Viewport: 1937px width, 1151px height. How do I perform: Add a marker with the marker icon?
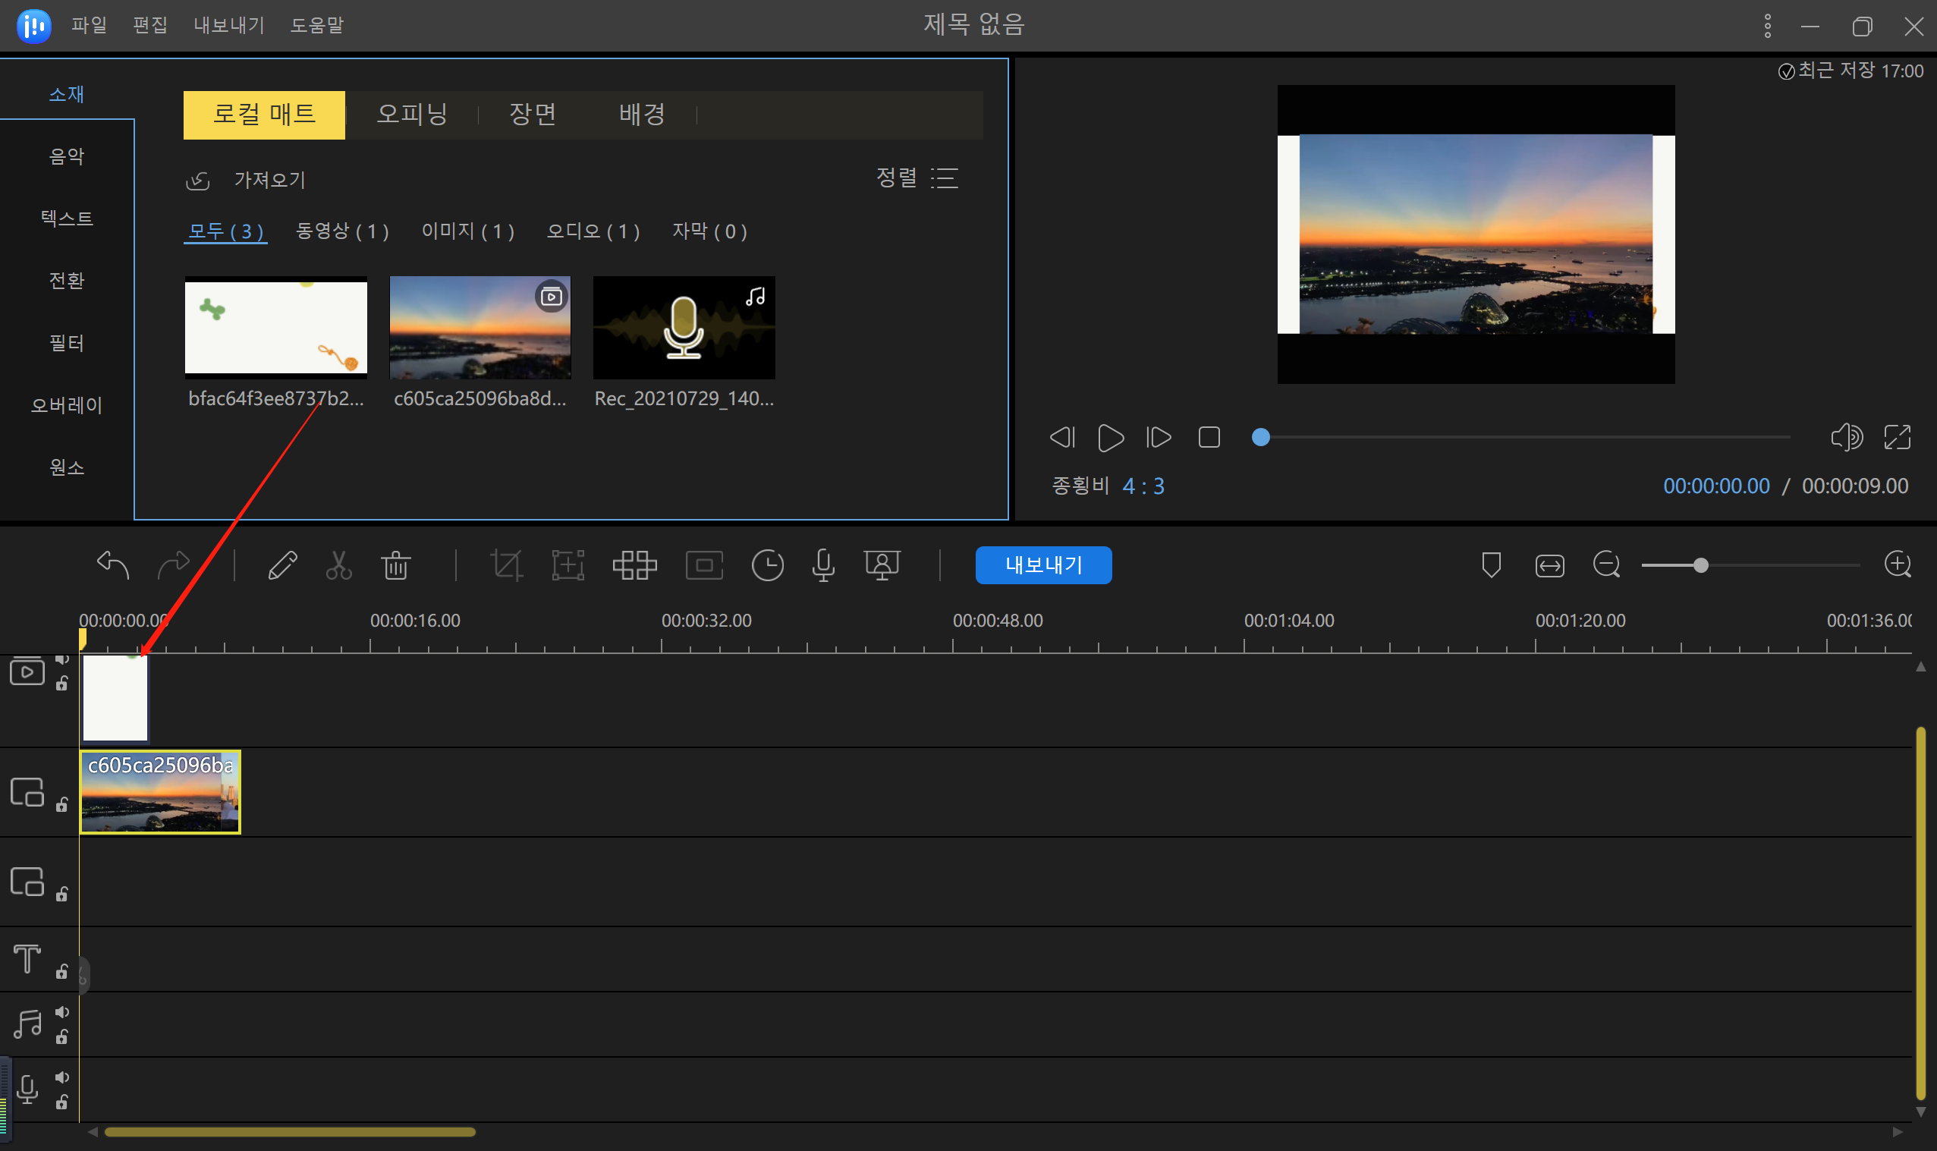[x=1490, y=564]
